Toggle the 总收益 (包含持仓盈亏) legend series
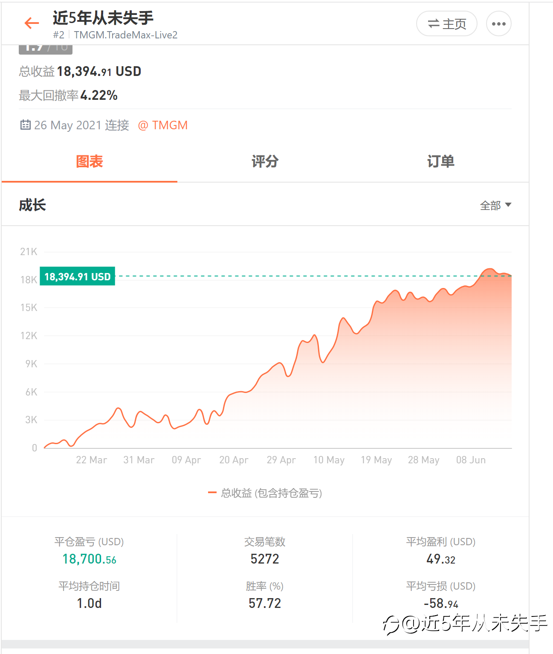 (x=265, y=493)
